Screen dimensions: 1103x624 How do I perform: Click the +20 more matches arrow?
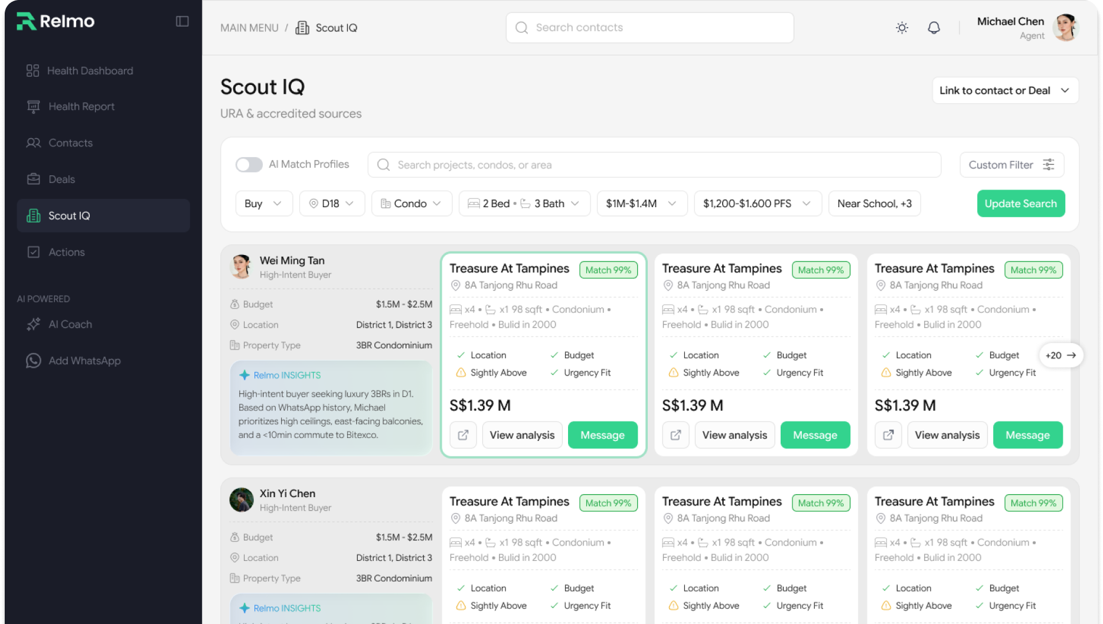click(1060, 355)
